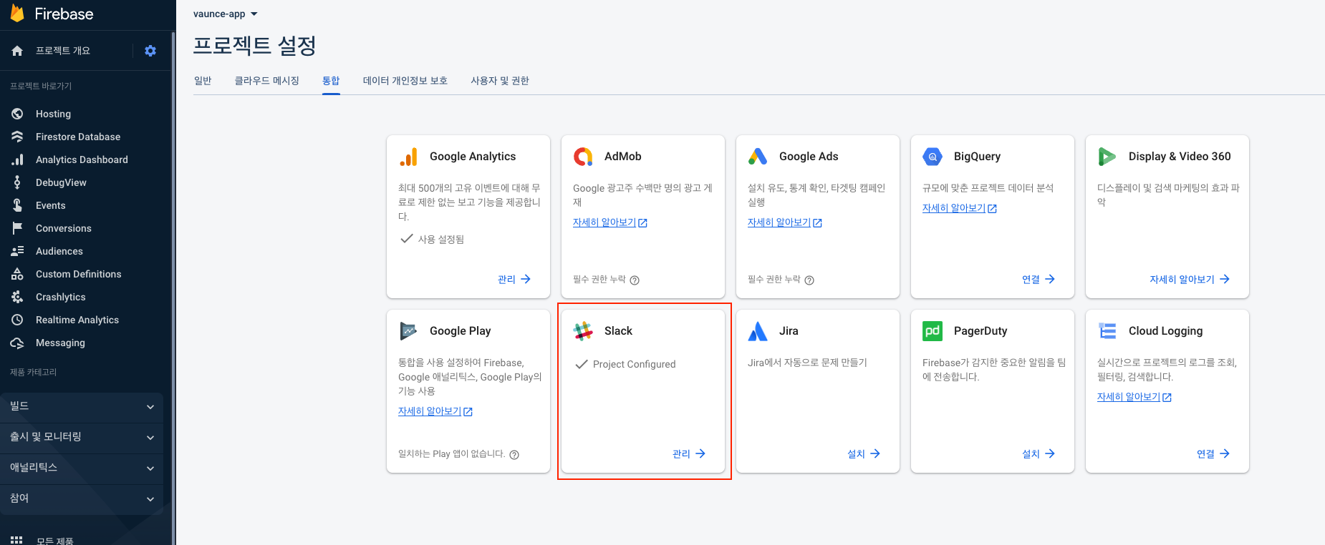Viewport: 1325px width, 545px height.
Task: Click the BigQuery card logo
Action: 933,157
